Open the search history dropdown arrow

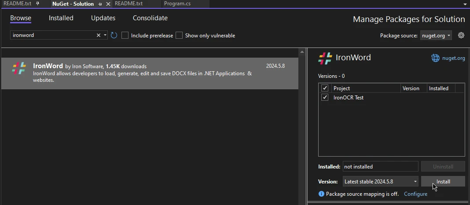(x=105, y=35)
